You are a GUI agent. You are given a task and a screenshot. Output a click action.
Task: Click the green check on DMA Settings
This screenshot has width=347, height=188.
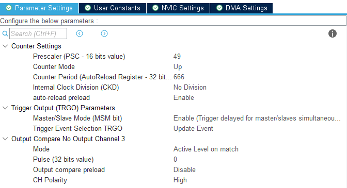coord(219,8)
